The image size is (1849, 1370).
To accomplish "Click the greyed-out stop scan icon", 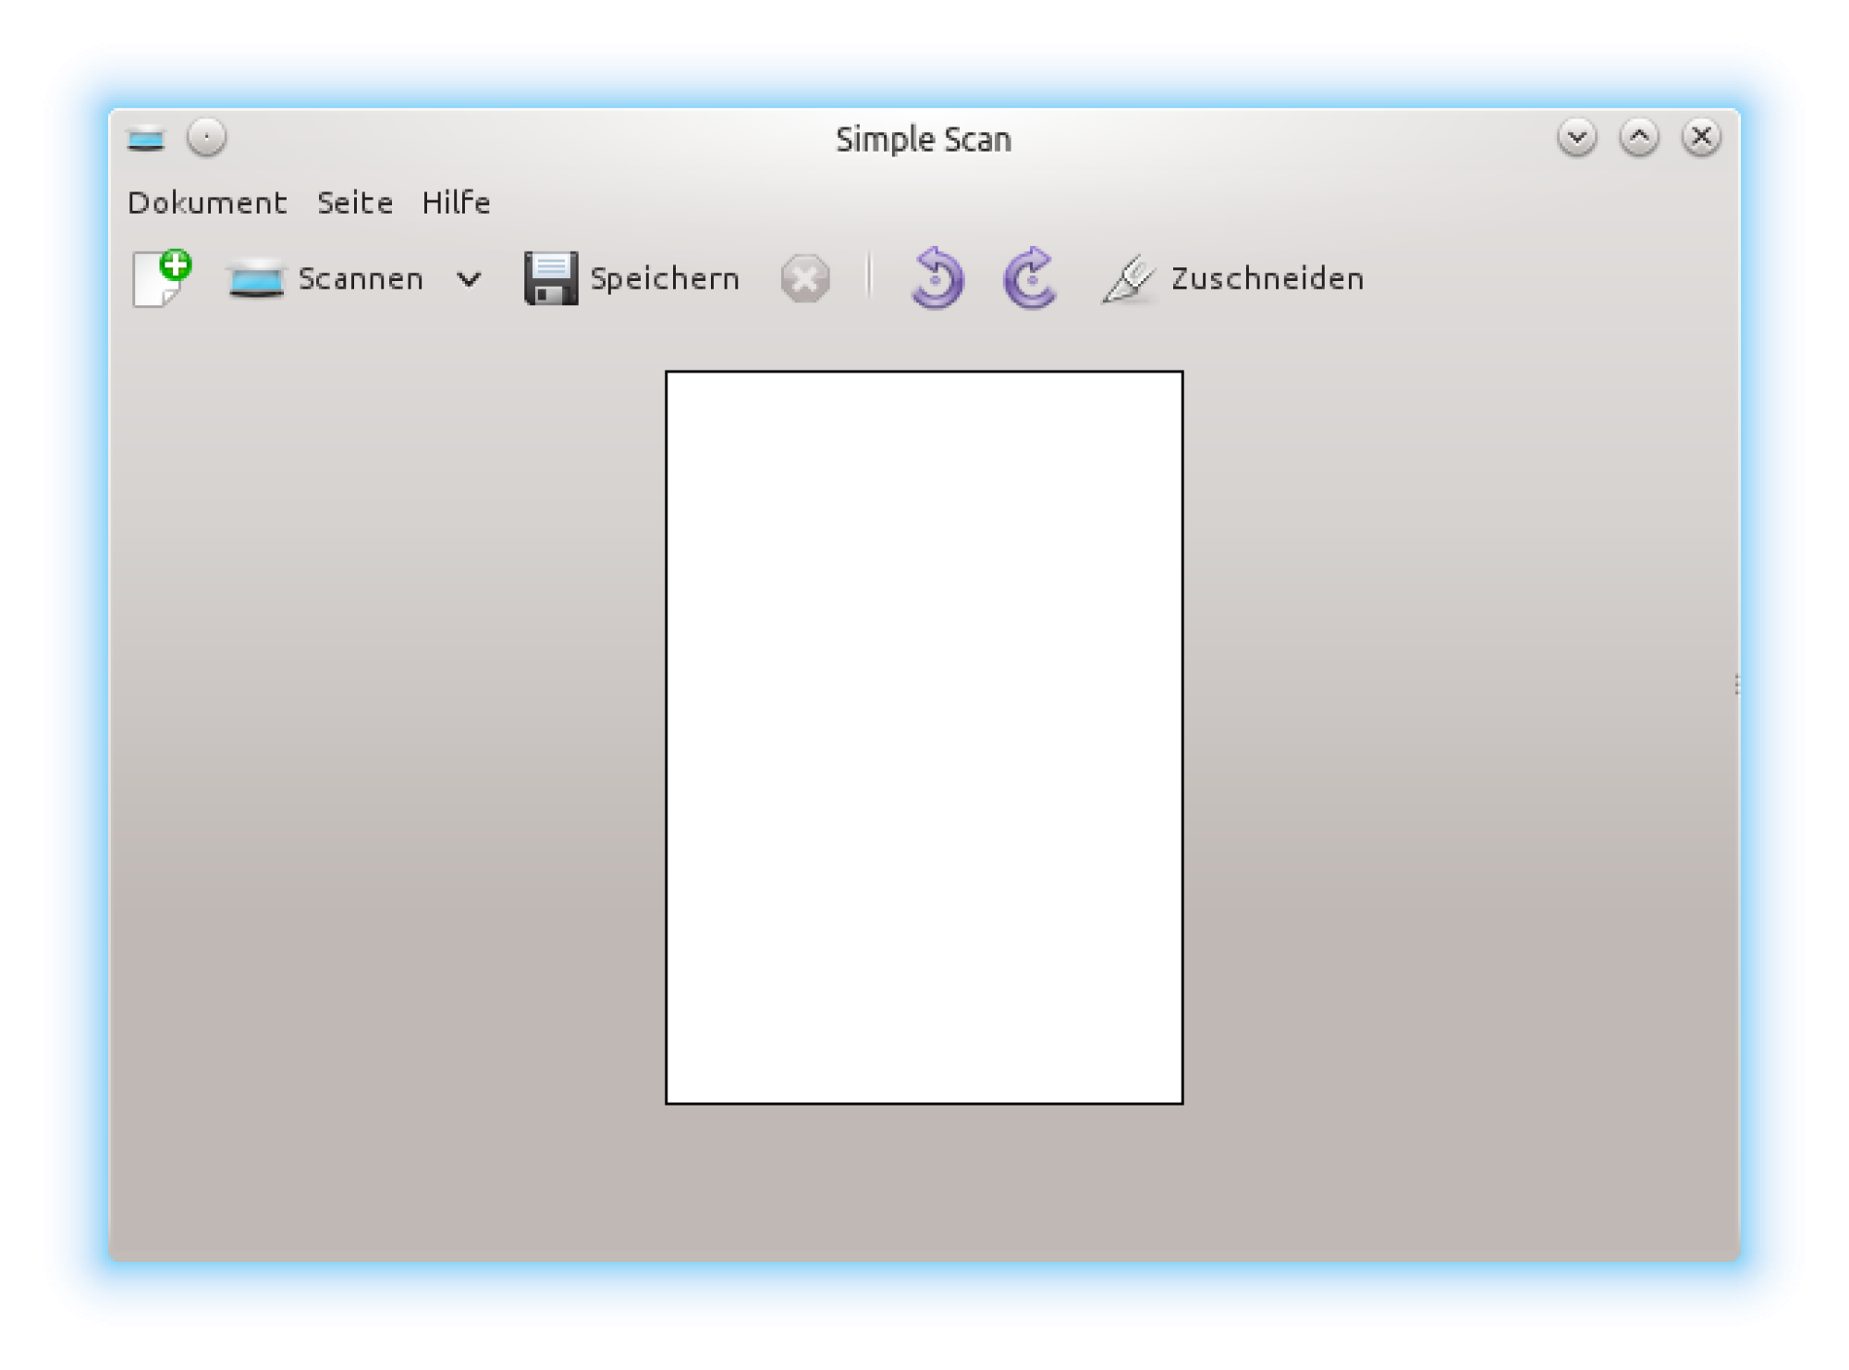I will click(x=804, y=278).
